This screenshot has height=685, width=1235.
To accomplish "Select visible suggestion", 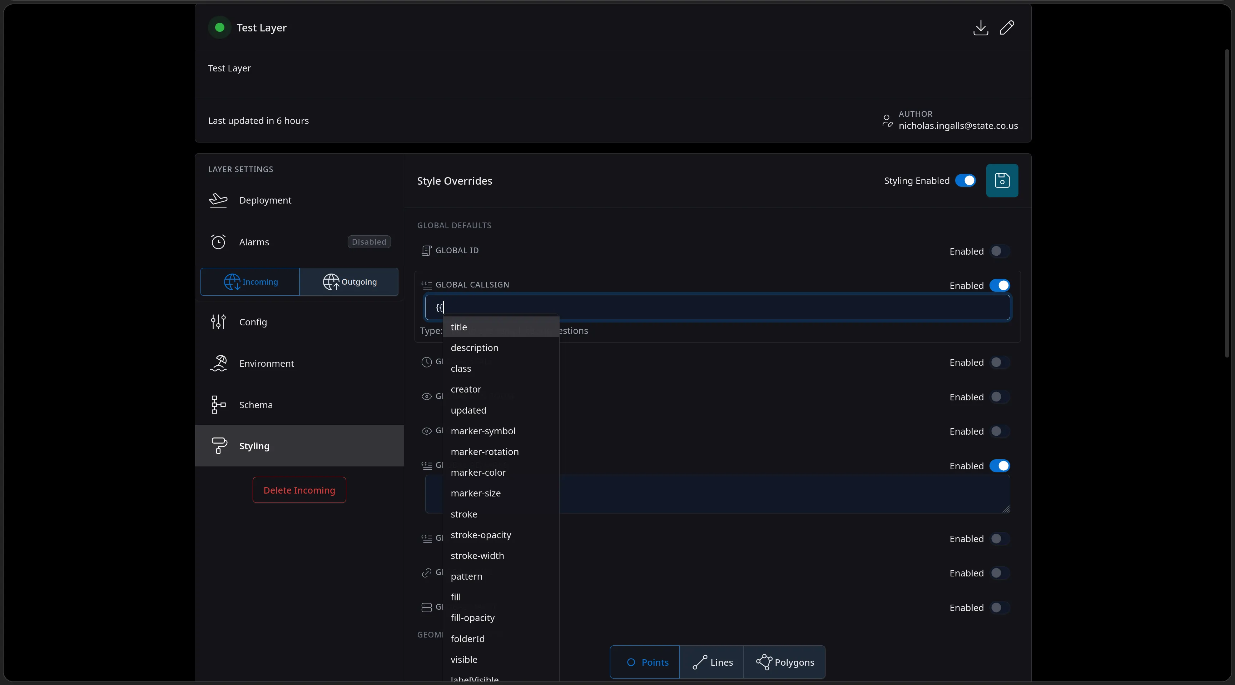I will pyautogui.click(x=501, y=660).
